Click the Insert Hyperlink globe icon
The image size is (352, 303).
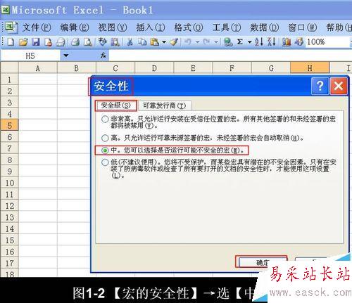click(x=228, y=42)
